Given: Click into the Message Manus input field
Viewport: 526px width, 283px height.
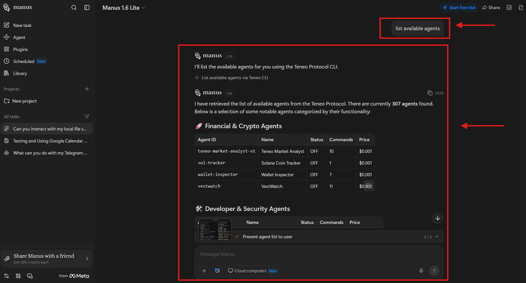Looking at the screenshot, I should coord(319,254).
